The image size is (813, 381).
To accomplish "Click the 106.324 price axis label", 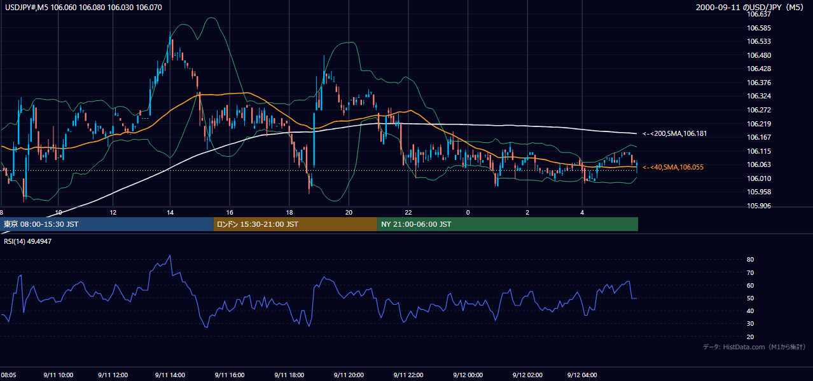I will pos(758,97).
